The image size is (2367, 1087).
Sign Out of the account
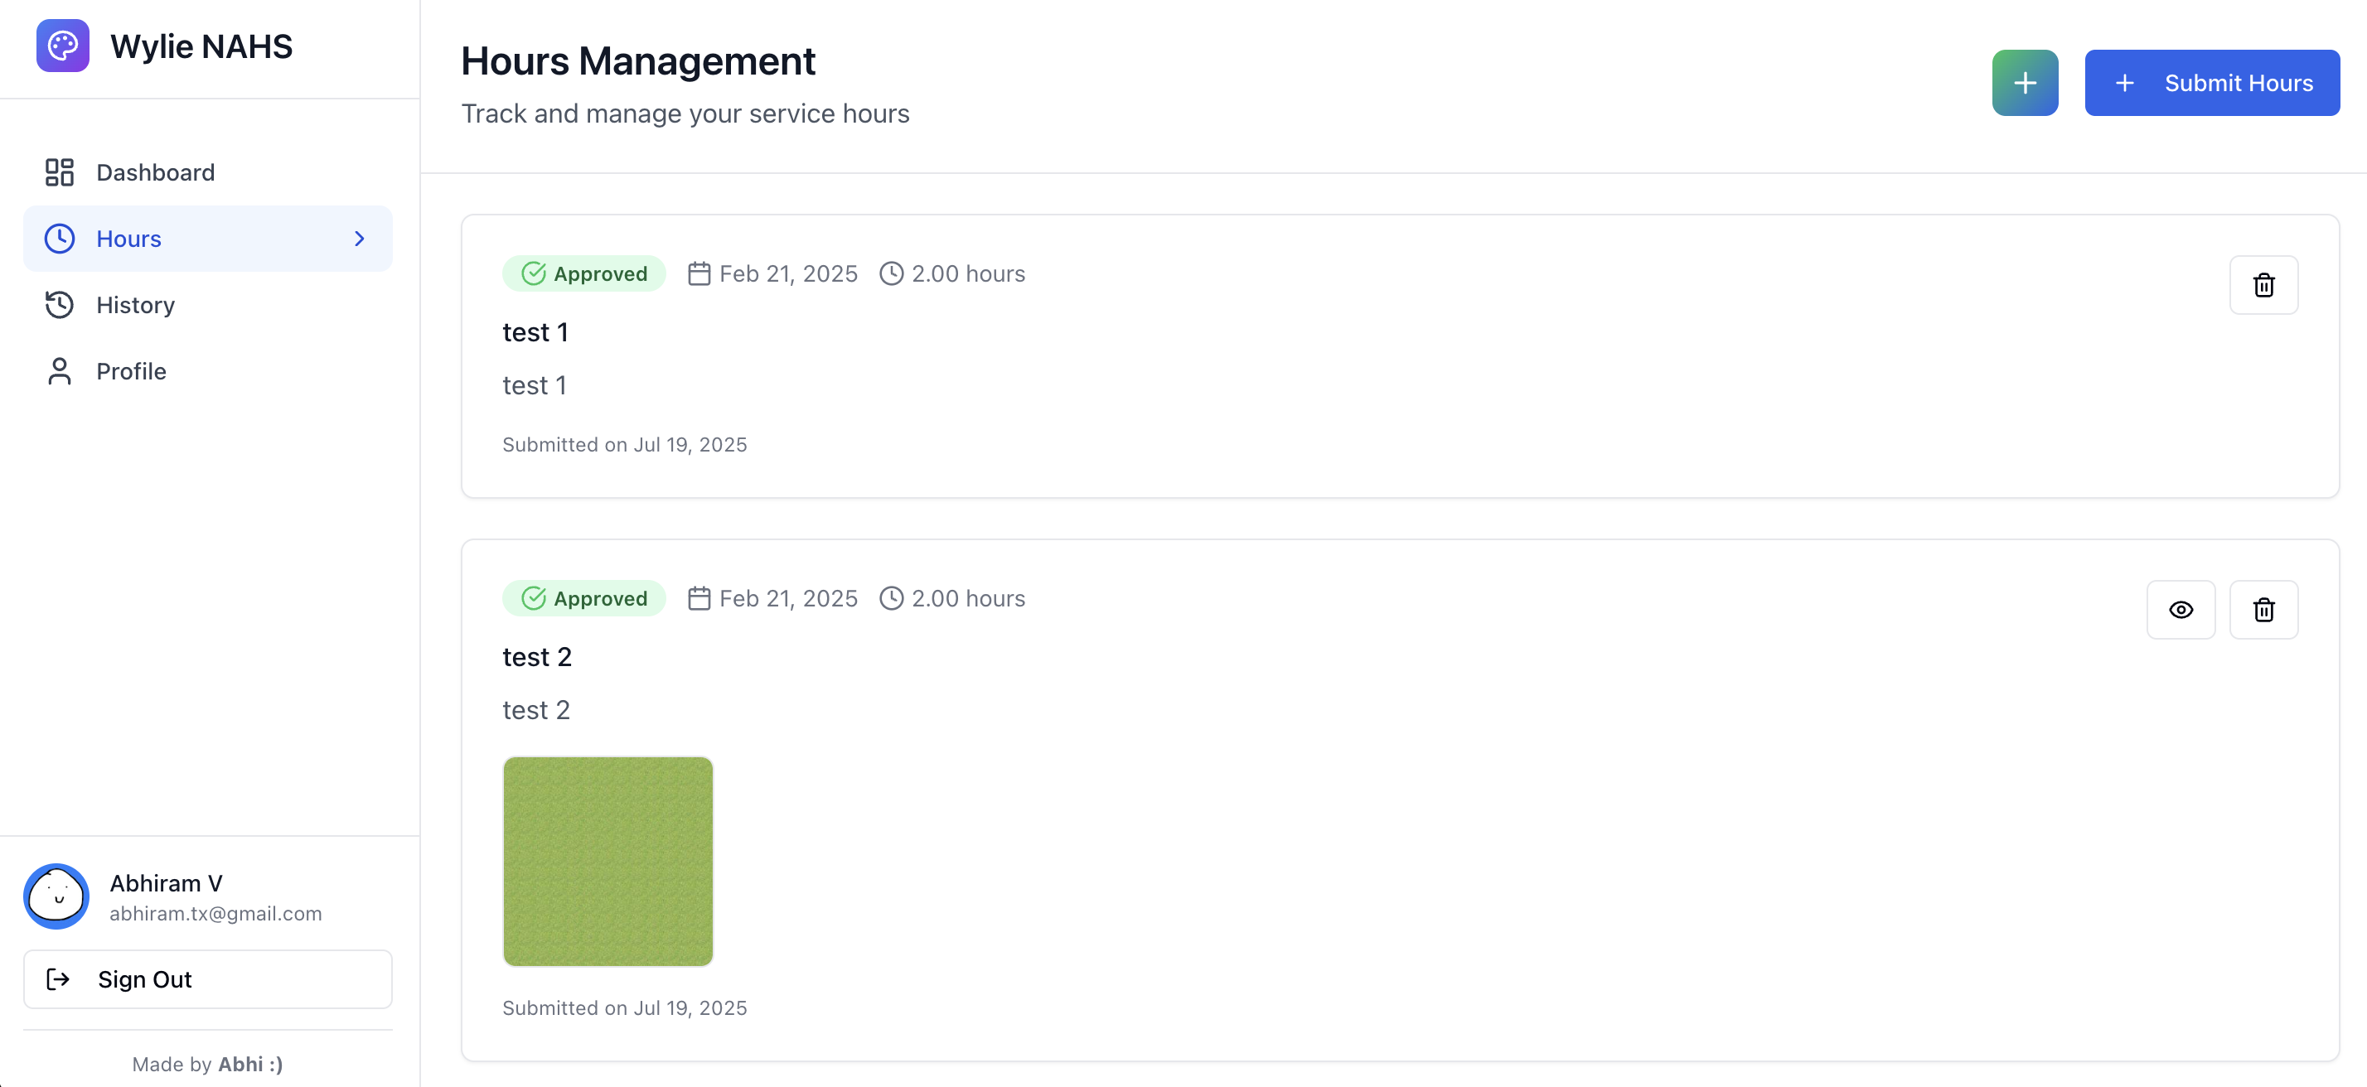click(206, 978)
